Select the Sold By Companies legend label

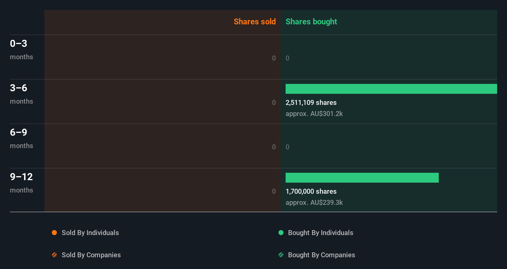[x=91, y=255]
